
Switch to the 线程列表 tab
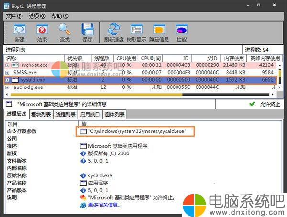[66, 115]
